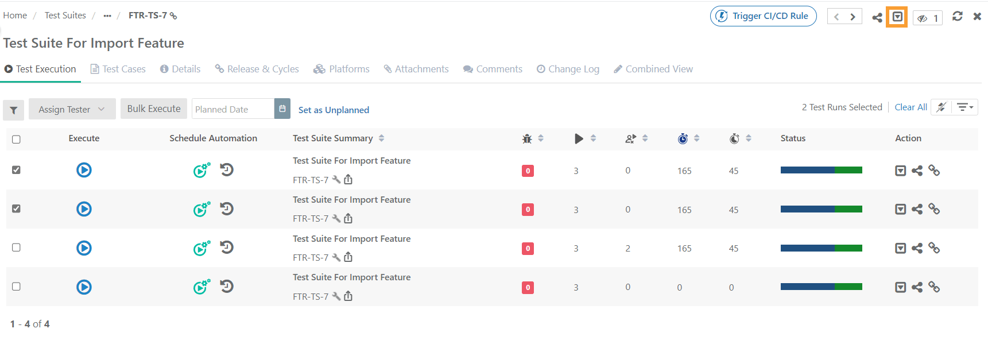
Task: Switch to the Test Cases tab
Action: coord(118,69)
